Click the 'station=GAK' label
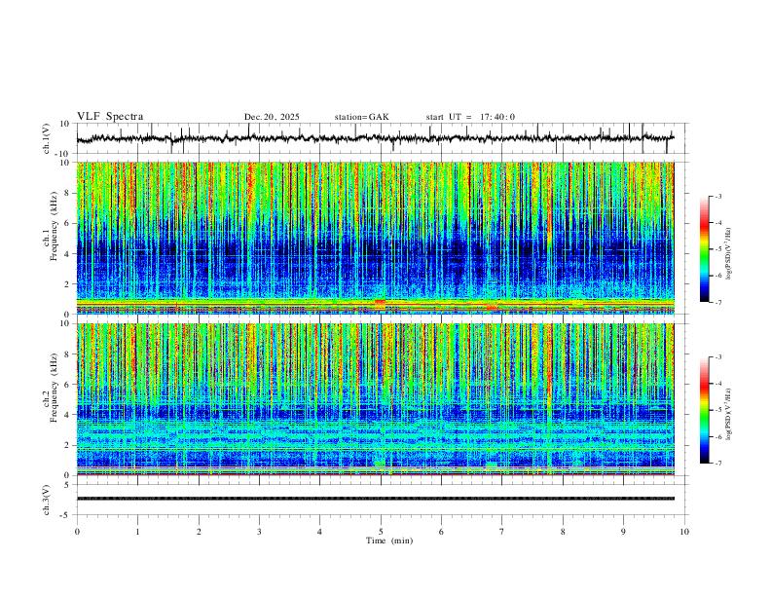This screenshot has height=596, width=771. [x=361, y=117]
